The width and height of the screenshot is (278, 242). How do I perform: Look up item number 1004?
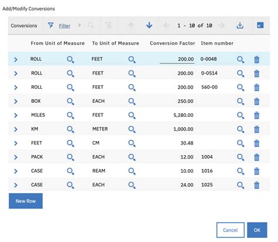pyautogui.click(x=240, y=157)
